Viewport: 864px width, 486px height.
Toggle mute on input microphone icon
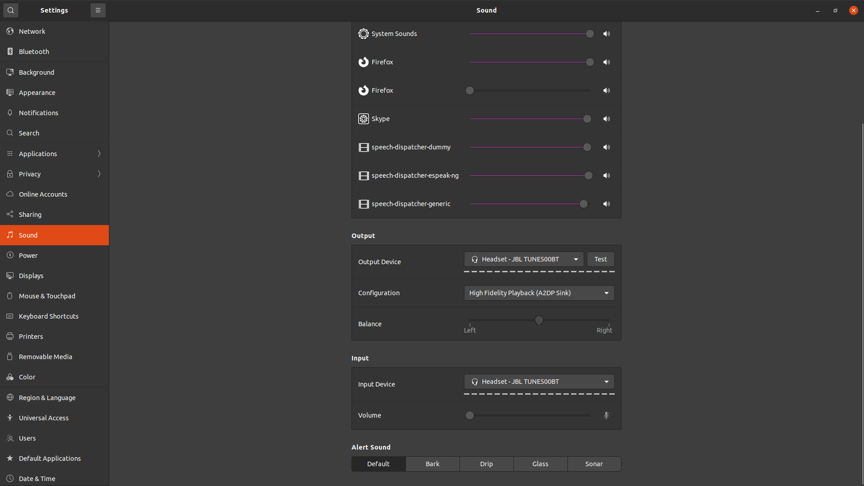point(607,415)
